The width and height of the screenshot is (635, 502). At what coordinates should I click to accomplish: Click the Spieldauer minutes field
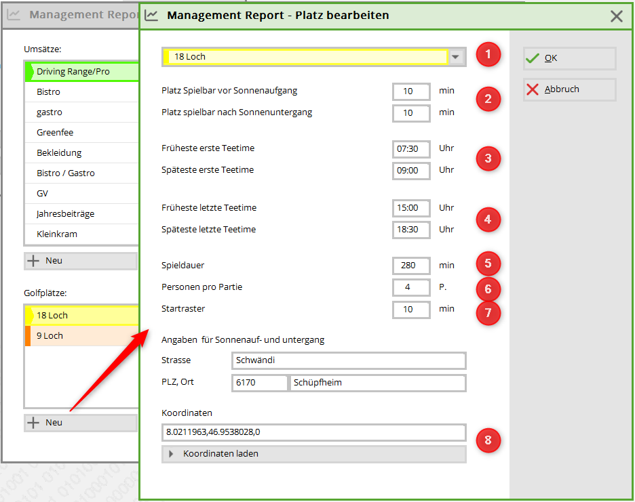[x=411, y=266]
